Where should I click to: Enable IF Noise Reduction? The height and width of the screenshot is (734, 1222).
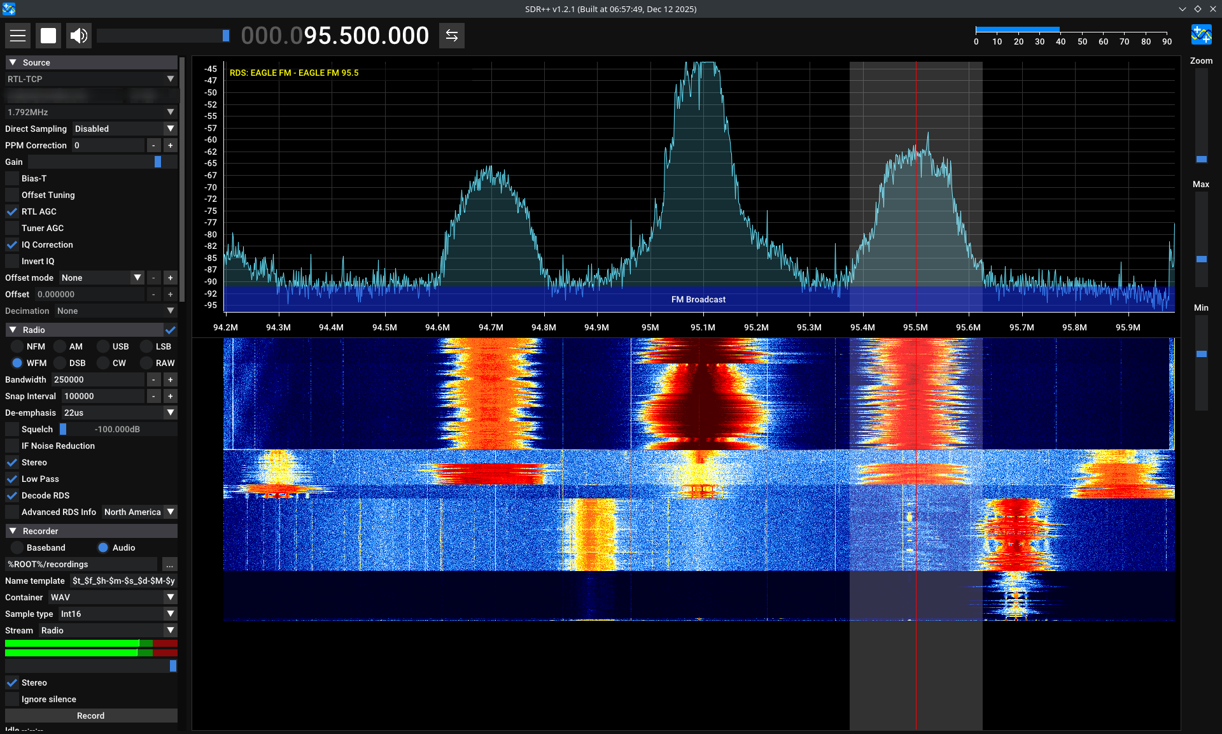[12, 446]
